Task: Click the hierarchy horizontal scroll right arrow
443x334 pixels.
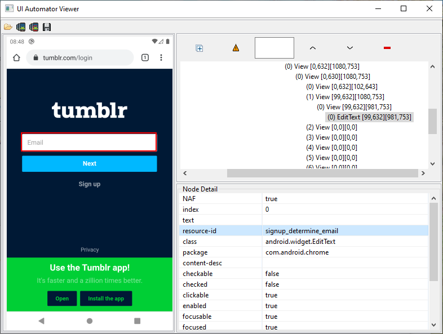Action: pos(423,173)
